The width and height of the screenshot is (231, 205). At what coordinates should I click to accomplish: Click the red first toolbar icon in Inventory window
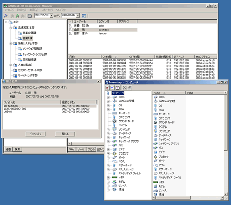coord(107,88)
